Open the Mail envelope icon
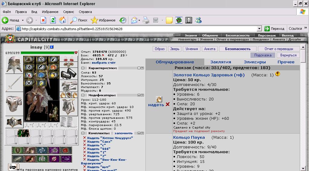The width and height of the screenshot is (309, 171). [x=134, y=20]
